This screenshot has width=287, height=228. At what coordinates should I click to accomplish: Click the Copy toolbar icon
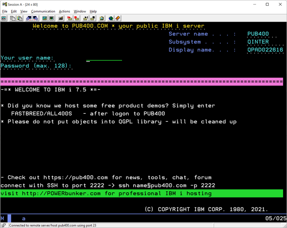point(13,18)
